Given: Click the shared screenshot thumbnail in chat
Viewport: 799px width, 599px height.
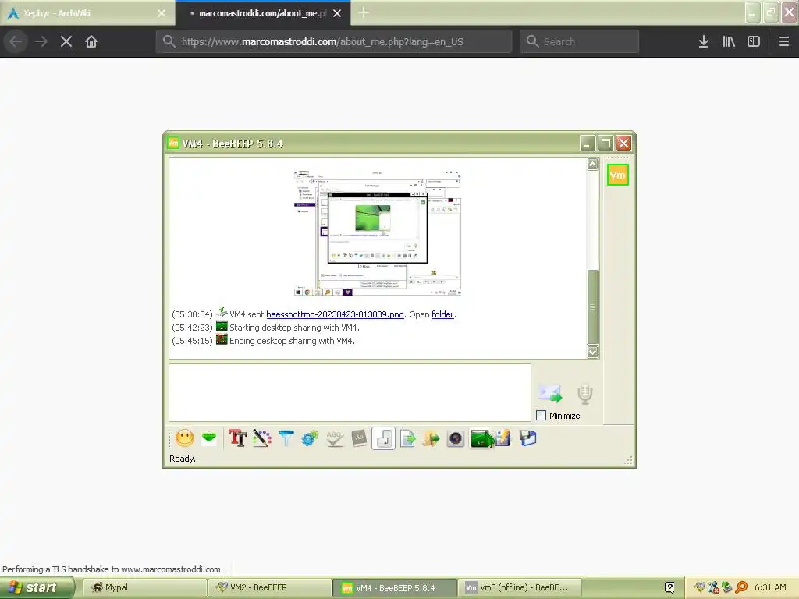Looking at the screenshot, I should coord(378,232).
